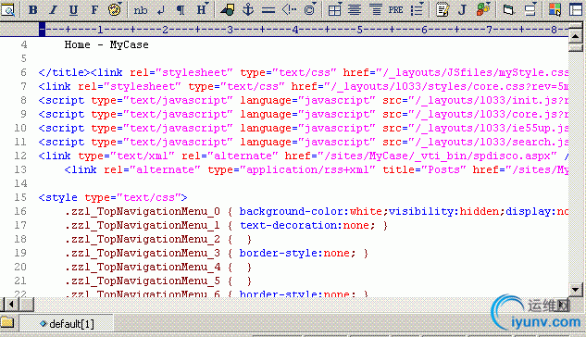Viewport: 586px width, 337px height.
Task: Insert horizontal rule icon
Action: [268, 9]
